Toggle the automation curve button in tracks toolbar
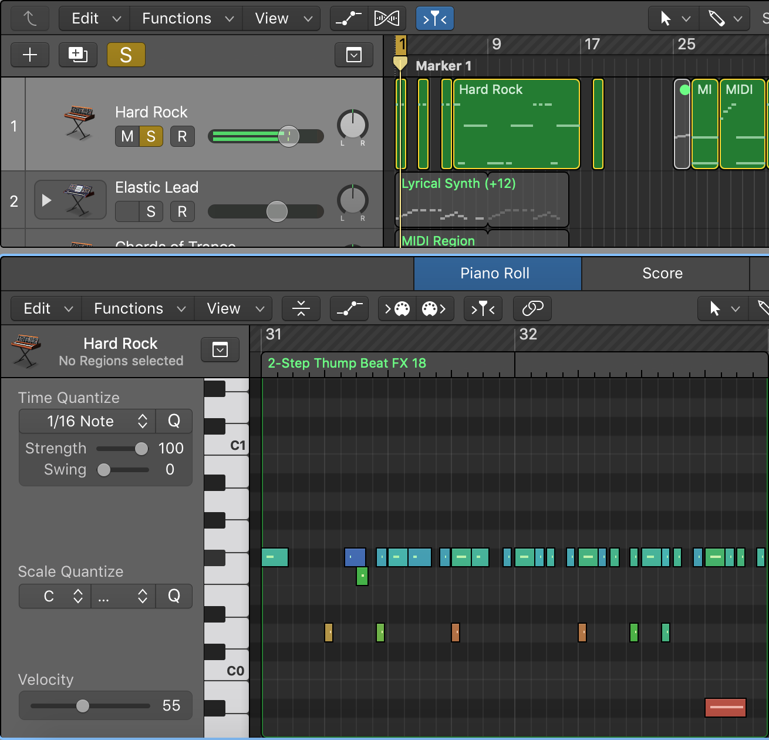Screen dimensions: 769x740 349,19
